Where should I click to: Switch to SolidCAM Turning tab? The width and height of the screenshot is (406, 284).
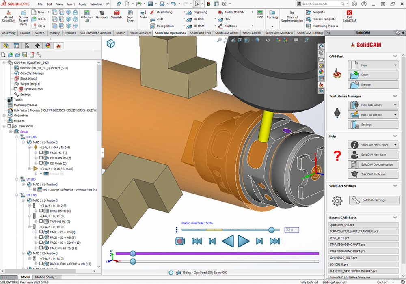pos(310,33)
